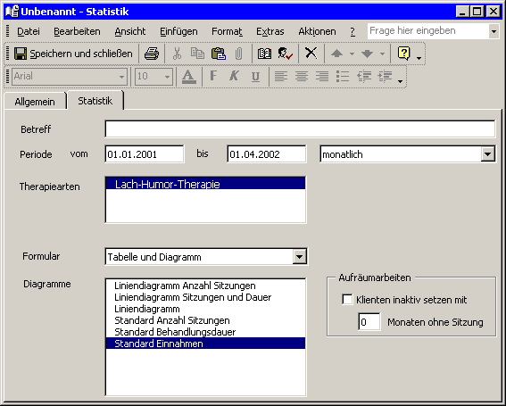Click the Delete X icon
This screenshot has height=406, width=506.
point(311,53)
